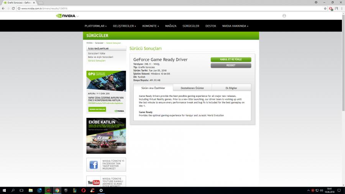Open the Windows Start menu
The image size is (345, 194).
point(4,190)
